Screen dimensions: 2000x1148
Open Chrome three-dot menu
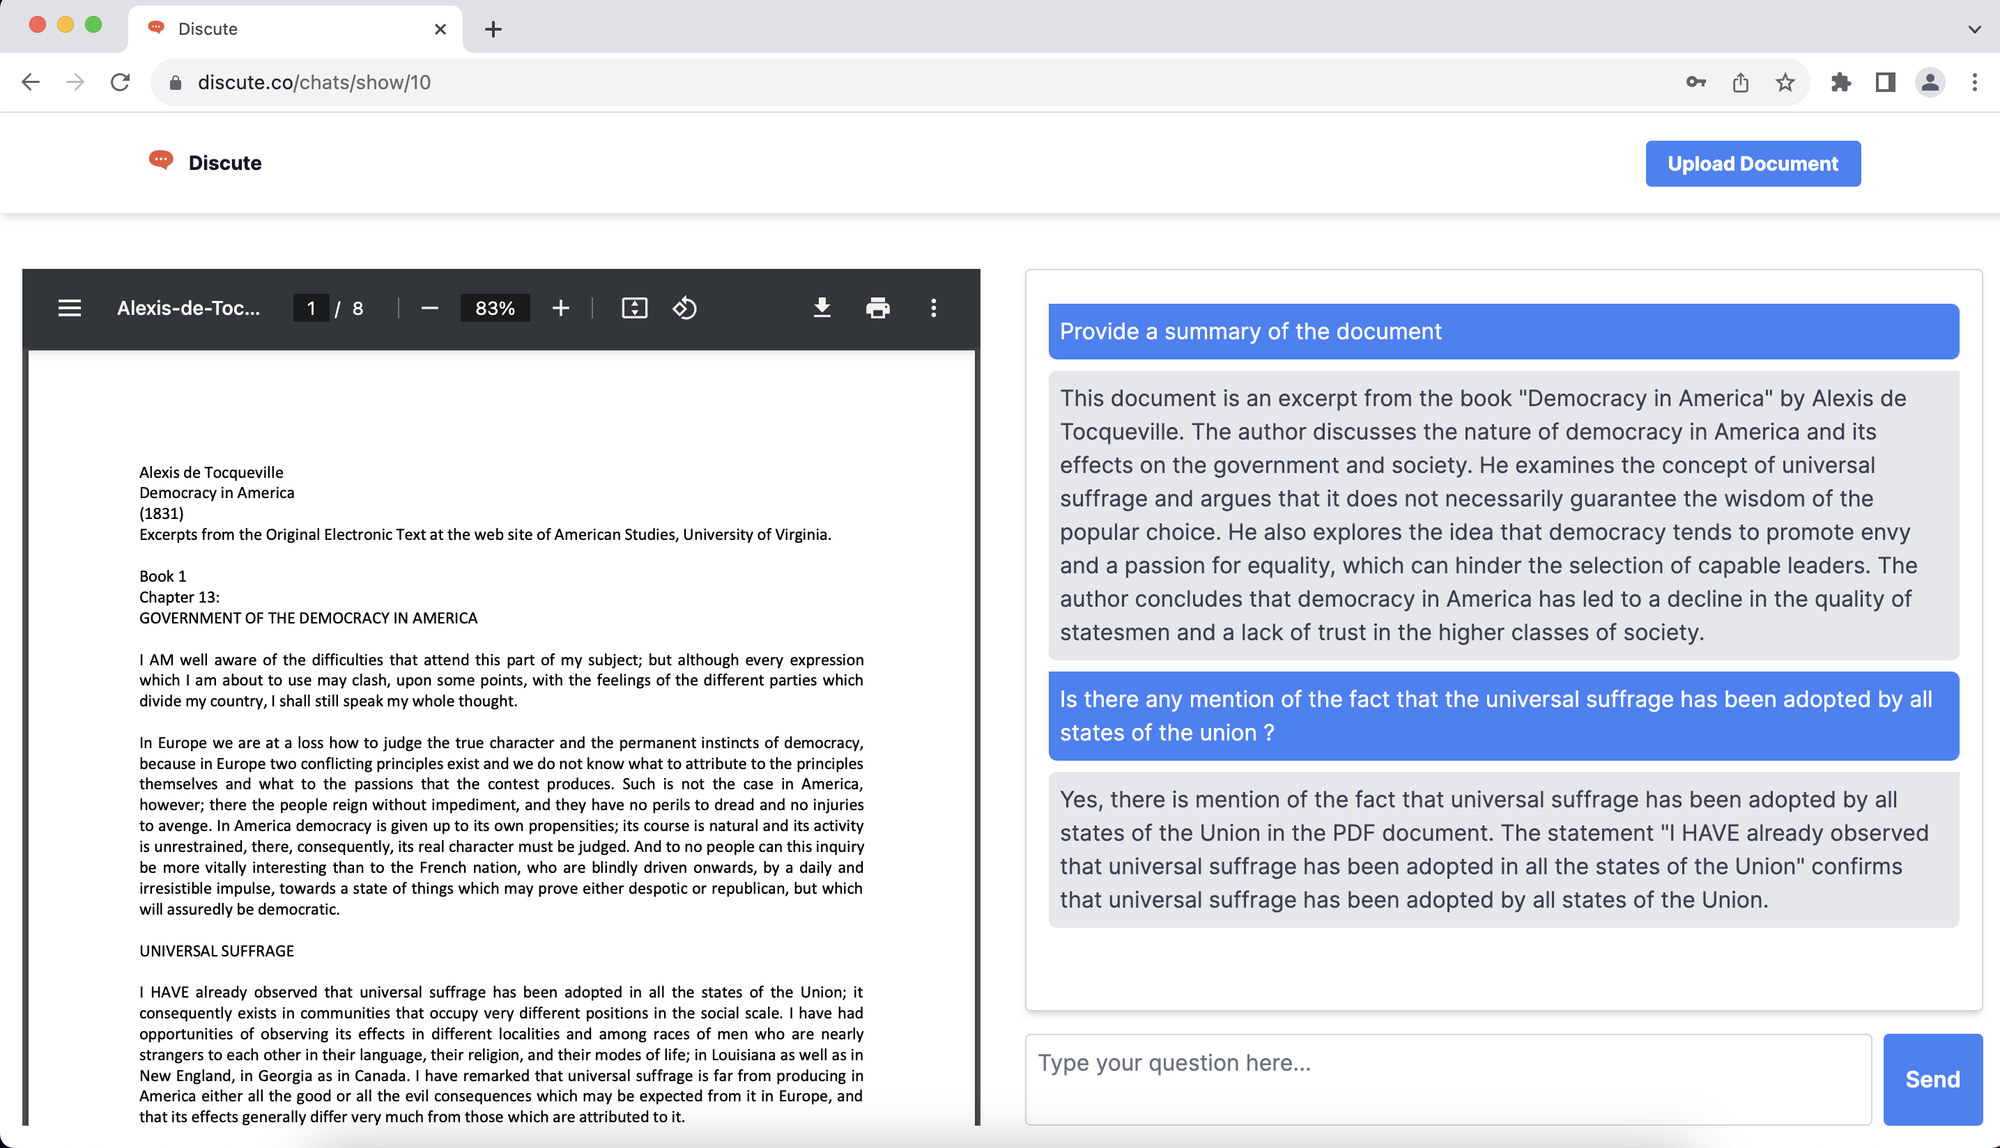click(x=1974, y=83)
